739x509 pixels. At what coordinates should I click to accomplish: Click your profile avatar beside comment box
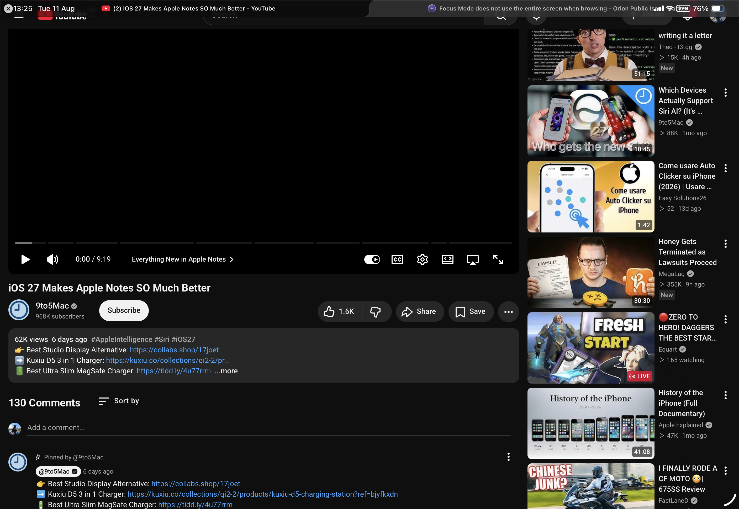coord(15,429)
